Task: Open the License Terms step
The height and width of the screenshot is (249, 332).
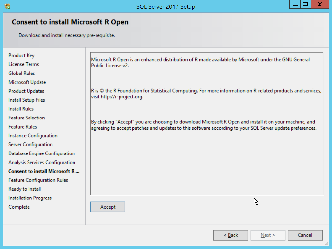Action: (24, 64)
